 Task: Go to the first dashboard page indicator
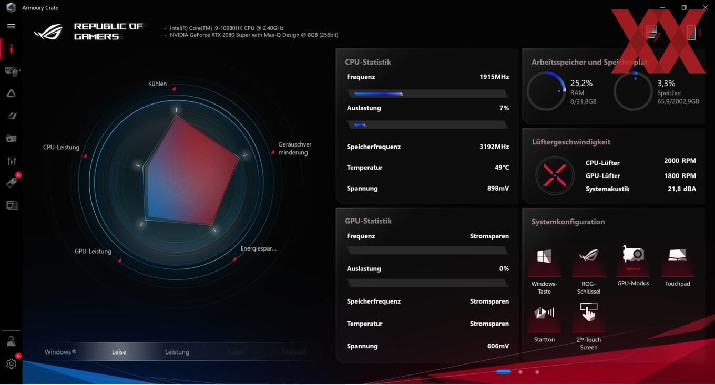coord(503,372)
